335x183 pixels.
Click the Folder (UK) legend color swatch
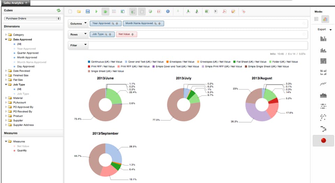(270, 62)
